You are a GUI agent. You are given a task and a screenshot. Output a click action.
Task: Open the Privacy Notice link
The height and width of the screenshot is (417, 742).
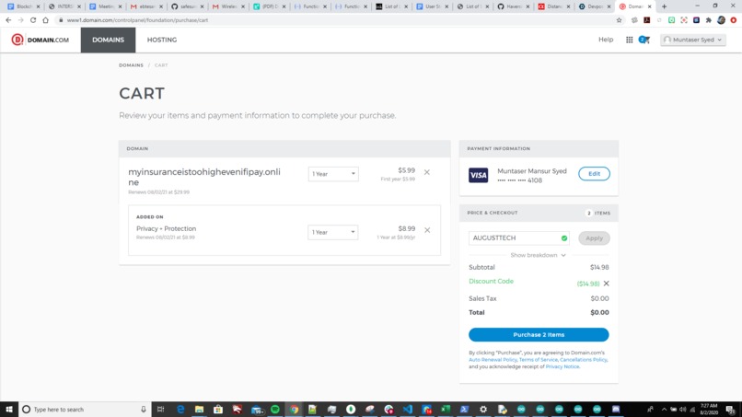[x=562, y=366]
